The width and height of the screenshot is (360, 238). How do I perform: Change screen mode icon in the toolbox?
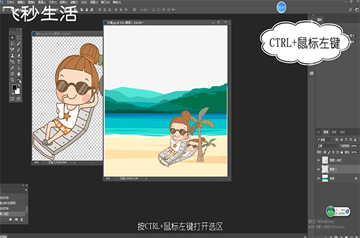[18, 98]
